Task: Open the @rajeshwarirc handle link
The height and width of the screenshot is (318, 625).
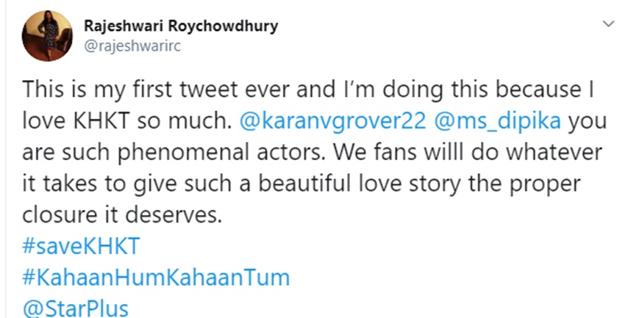Action: 138,46
